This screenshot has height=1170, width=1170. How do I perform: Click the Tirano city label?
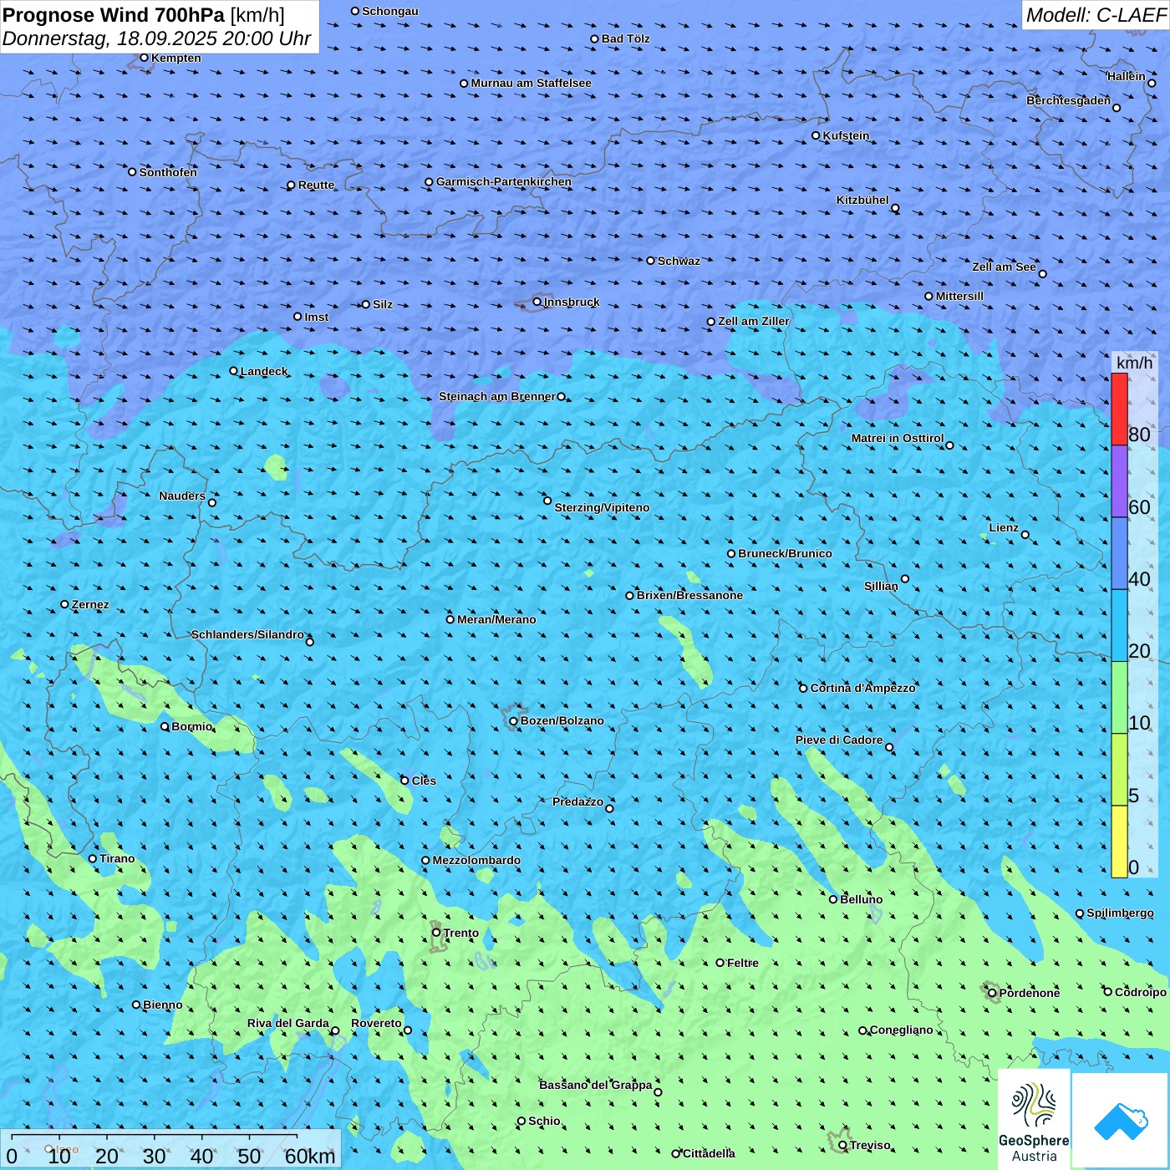click(117, 858)
